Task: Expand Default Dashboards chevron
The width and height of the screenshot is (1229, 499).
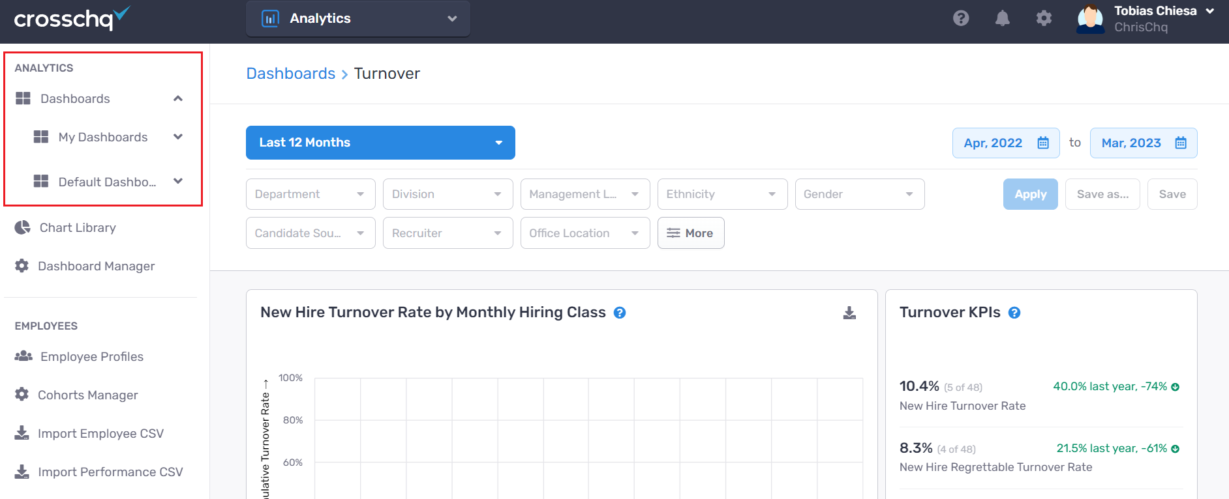Action: (178, 181)
